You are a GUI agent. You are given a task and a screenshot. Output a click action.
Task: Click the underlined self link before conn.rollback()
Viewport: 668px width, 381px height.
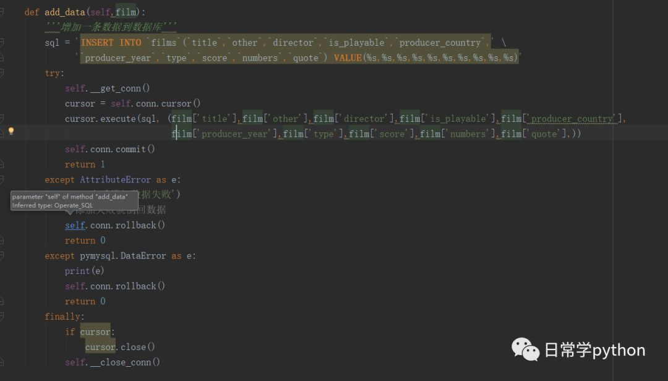(75, 226)
